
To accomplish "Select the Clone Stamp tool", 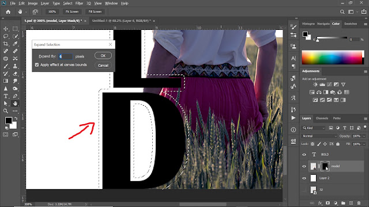I will (15, 66).
